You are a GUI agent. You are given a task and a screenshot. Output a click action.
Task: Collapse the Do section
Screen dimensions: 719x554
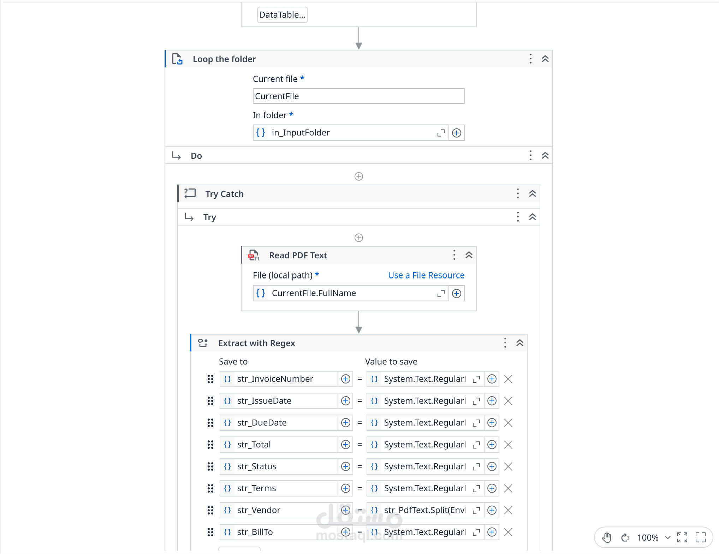(x=545, y=156)
